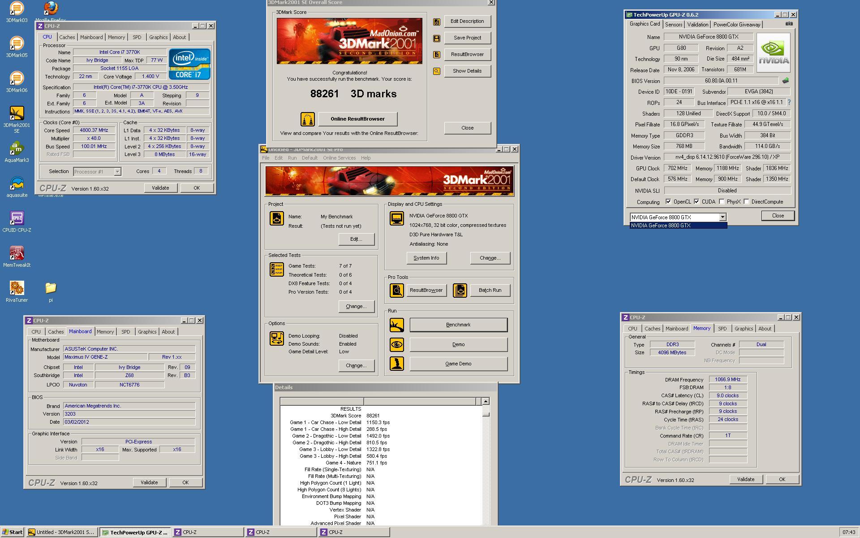The width and height of the screenshot is (860, 538).
Task: Click the System Info button
Action: point(426,258)
